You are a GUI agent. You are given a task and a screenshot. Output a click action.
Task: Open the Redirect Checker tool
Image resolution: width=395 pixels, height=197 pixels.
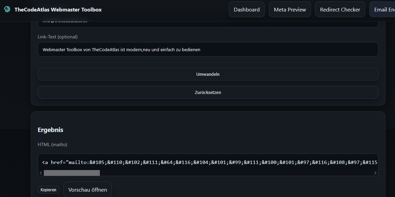coord(340,9)
